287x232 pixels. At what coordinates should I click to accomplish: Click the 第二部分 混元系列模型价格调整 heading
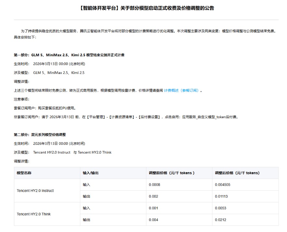[40, 134]
